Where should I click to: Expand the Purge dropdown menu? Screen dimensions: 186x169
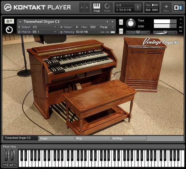point(107,27)
